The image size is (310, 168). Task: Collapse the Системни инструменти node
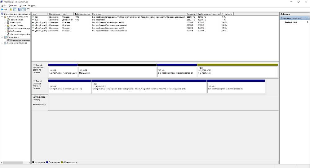coord(2,17)
